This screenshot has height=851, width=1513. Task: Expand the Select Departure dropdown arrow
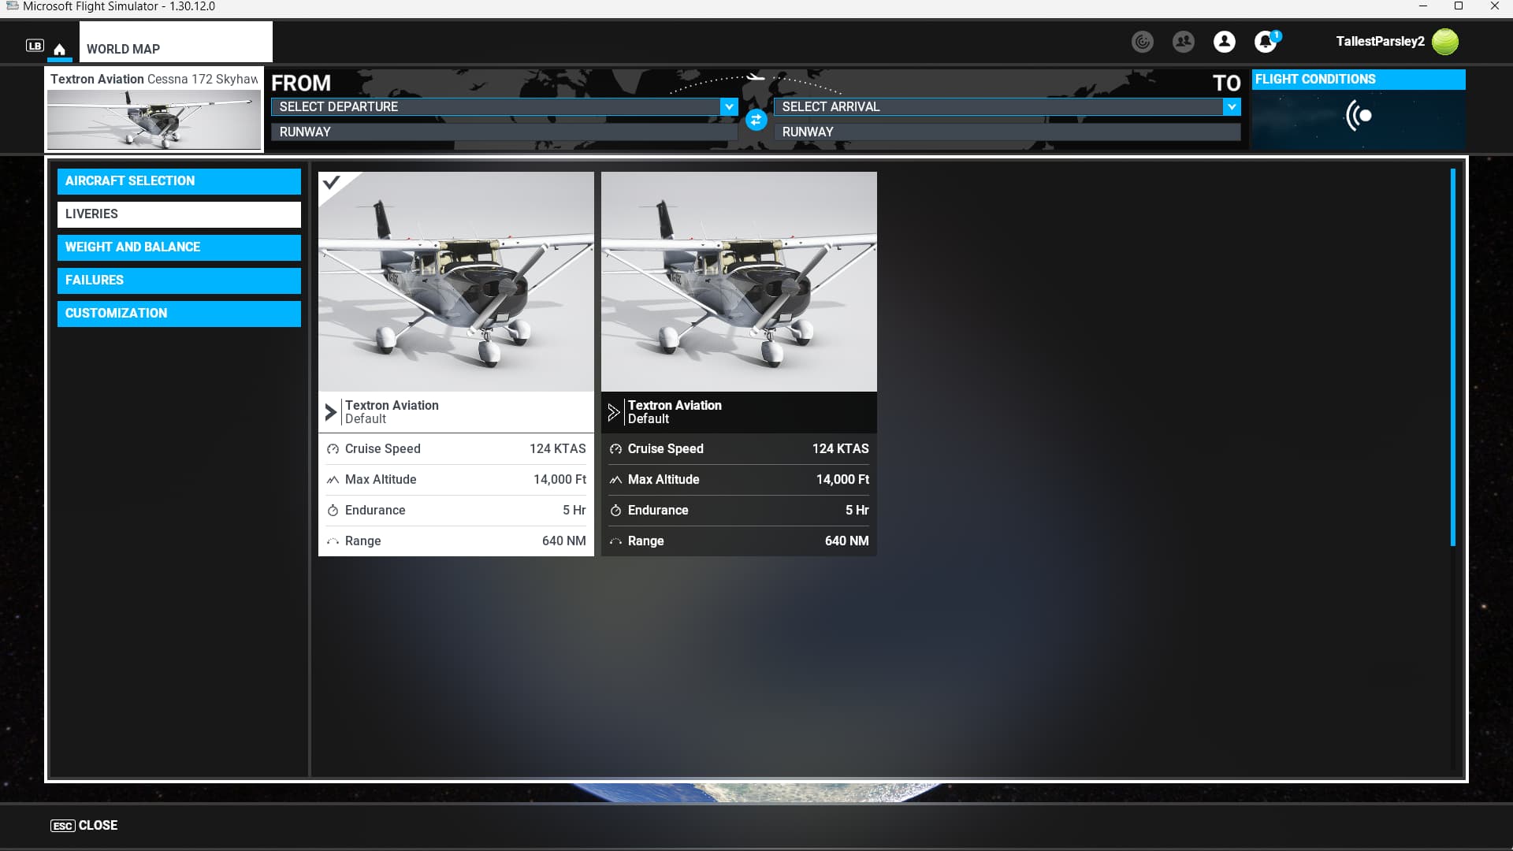pyautogui.click(x=729, y=106)
